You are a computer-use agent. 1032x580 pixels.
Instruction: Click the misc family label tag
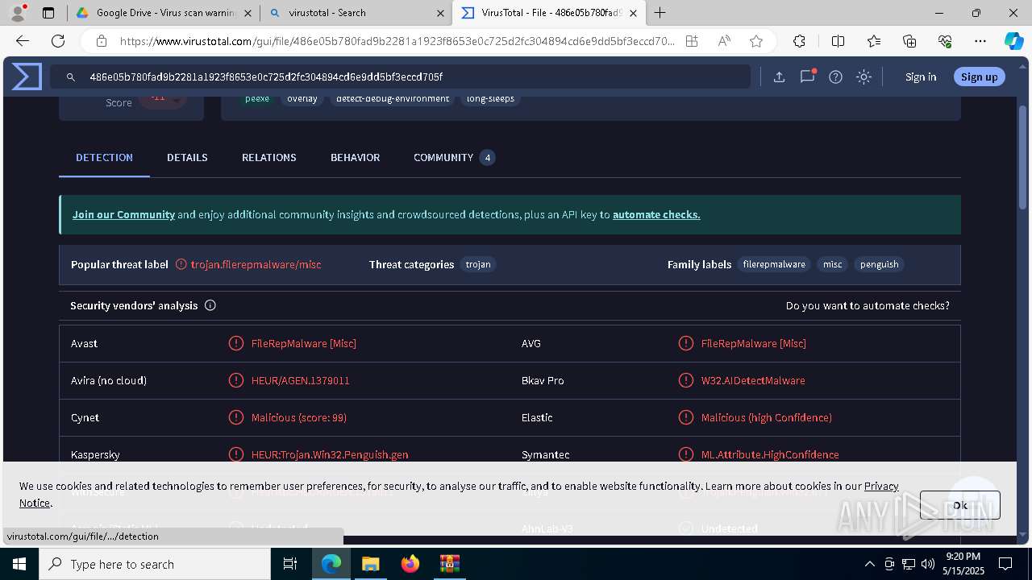point(833,264)
